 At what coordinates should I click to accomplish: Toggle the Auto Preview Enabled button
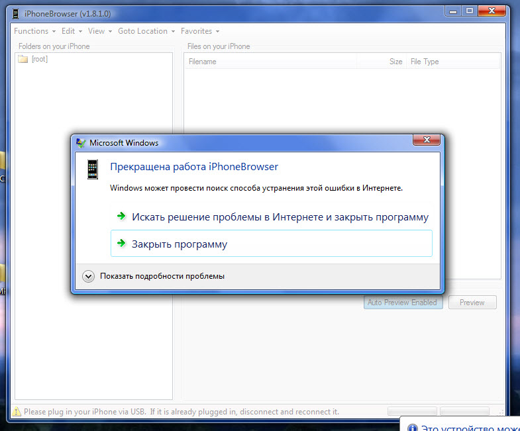coord(403,303)
